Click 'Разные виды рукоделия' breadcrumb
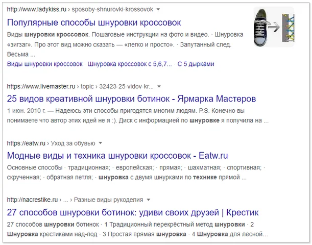The width and height of the screenshot is (312, 245). (x=108, y=200)
